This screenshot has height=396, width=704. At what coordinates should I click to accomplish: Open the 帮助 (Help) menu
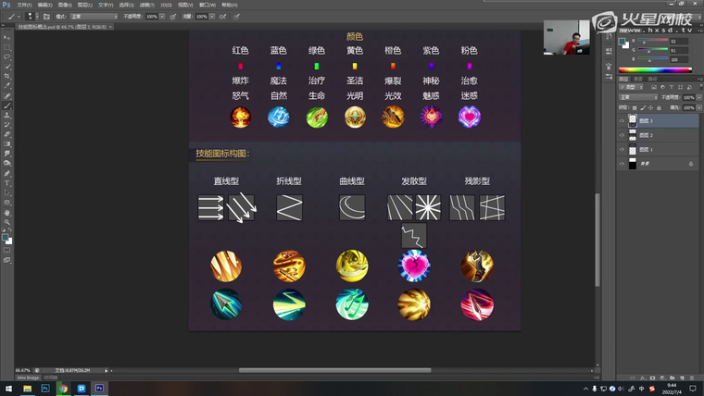tap(228, 5)
